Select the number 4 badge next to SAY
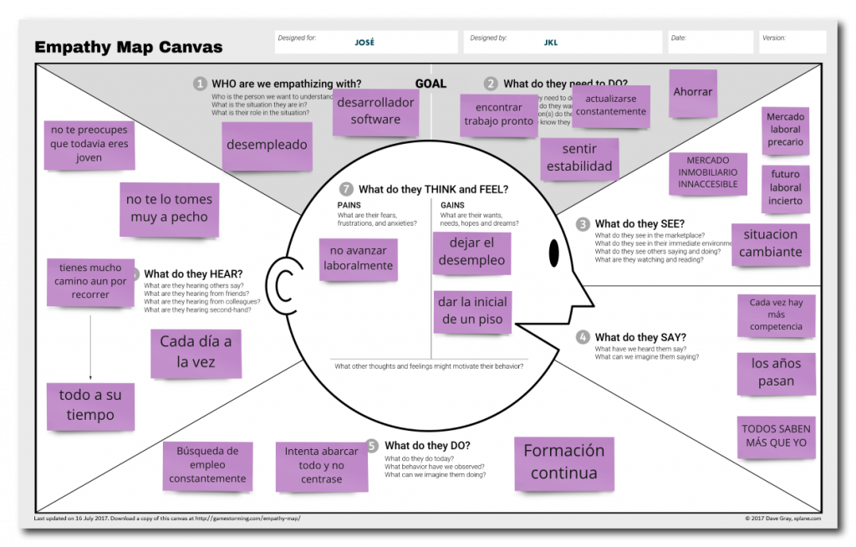Image resolution: width=856 pixels, height=547 pixels. point(583,337)
